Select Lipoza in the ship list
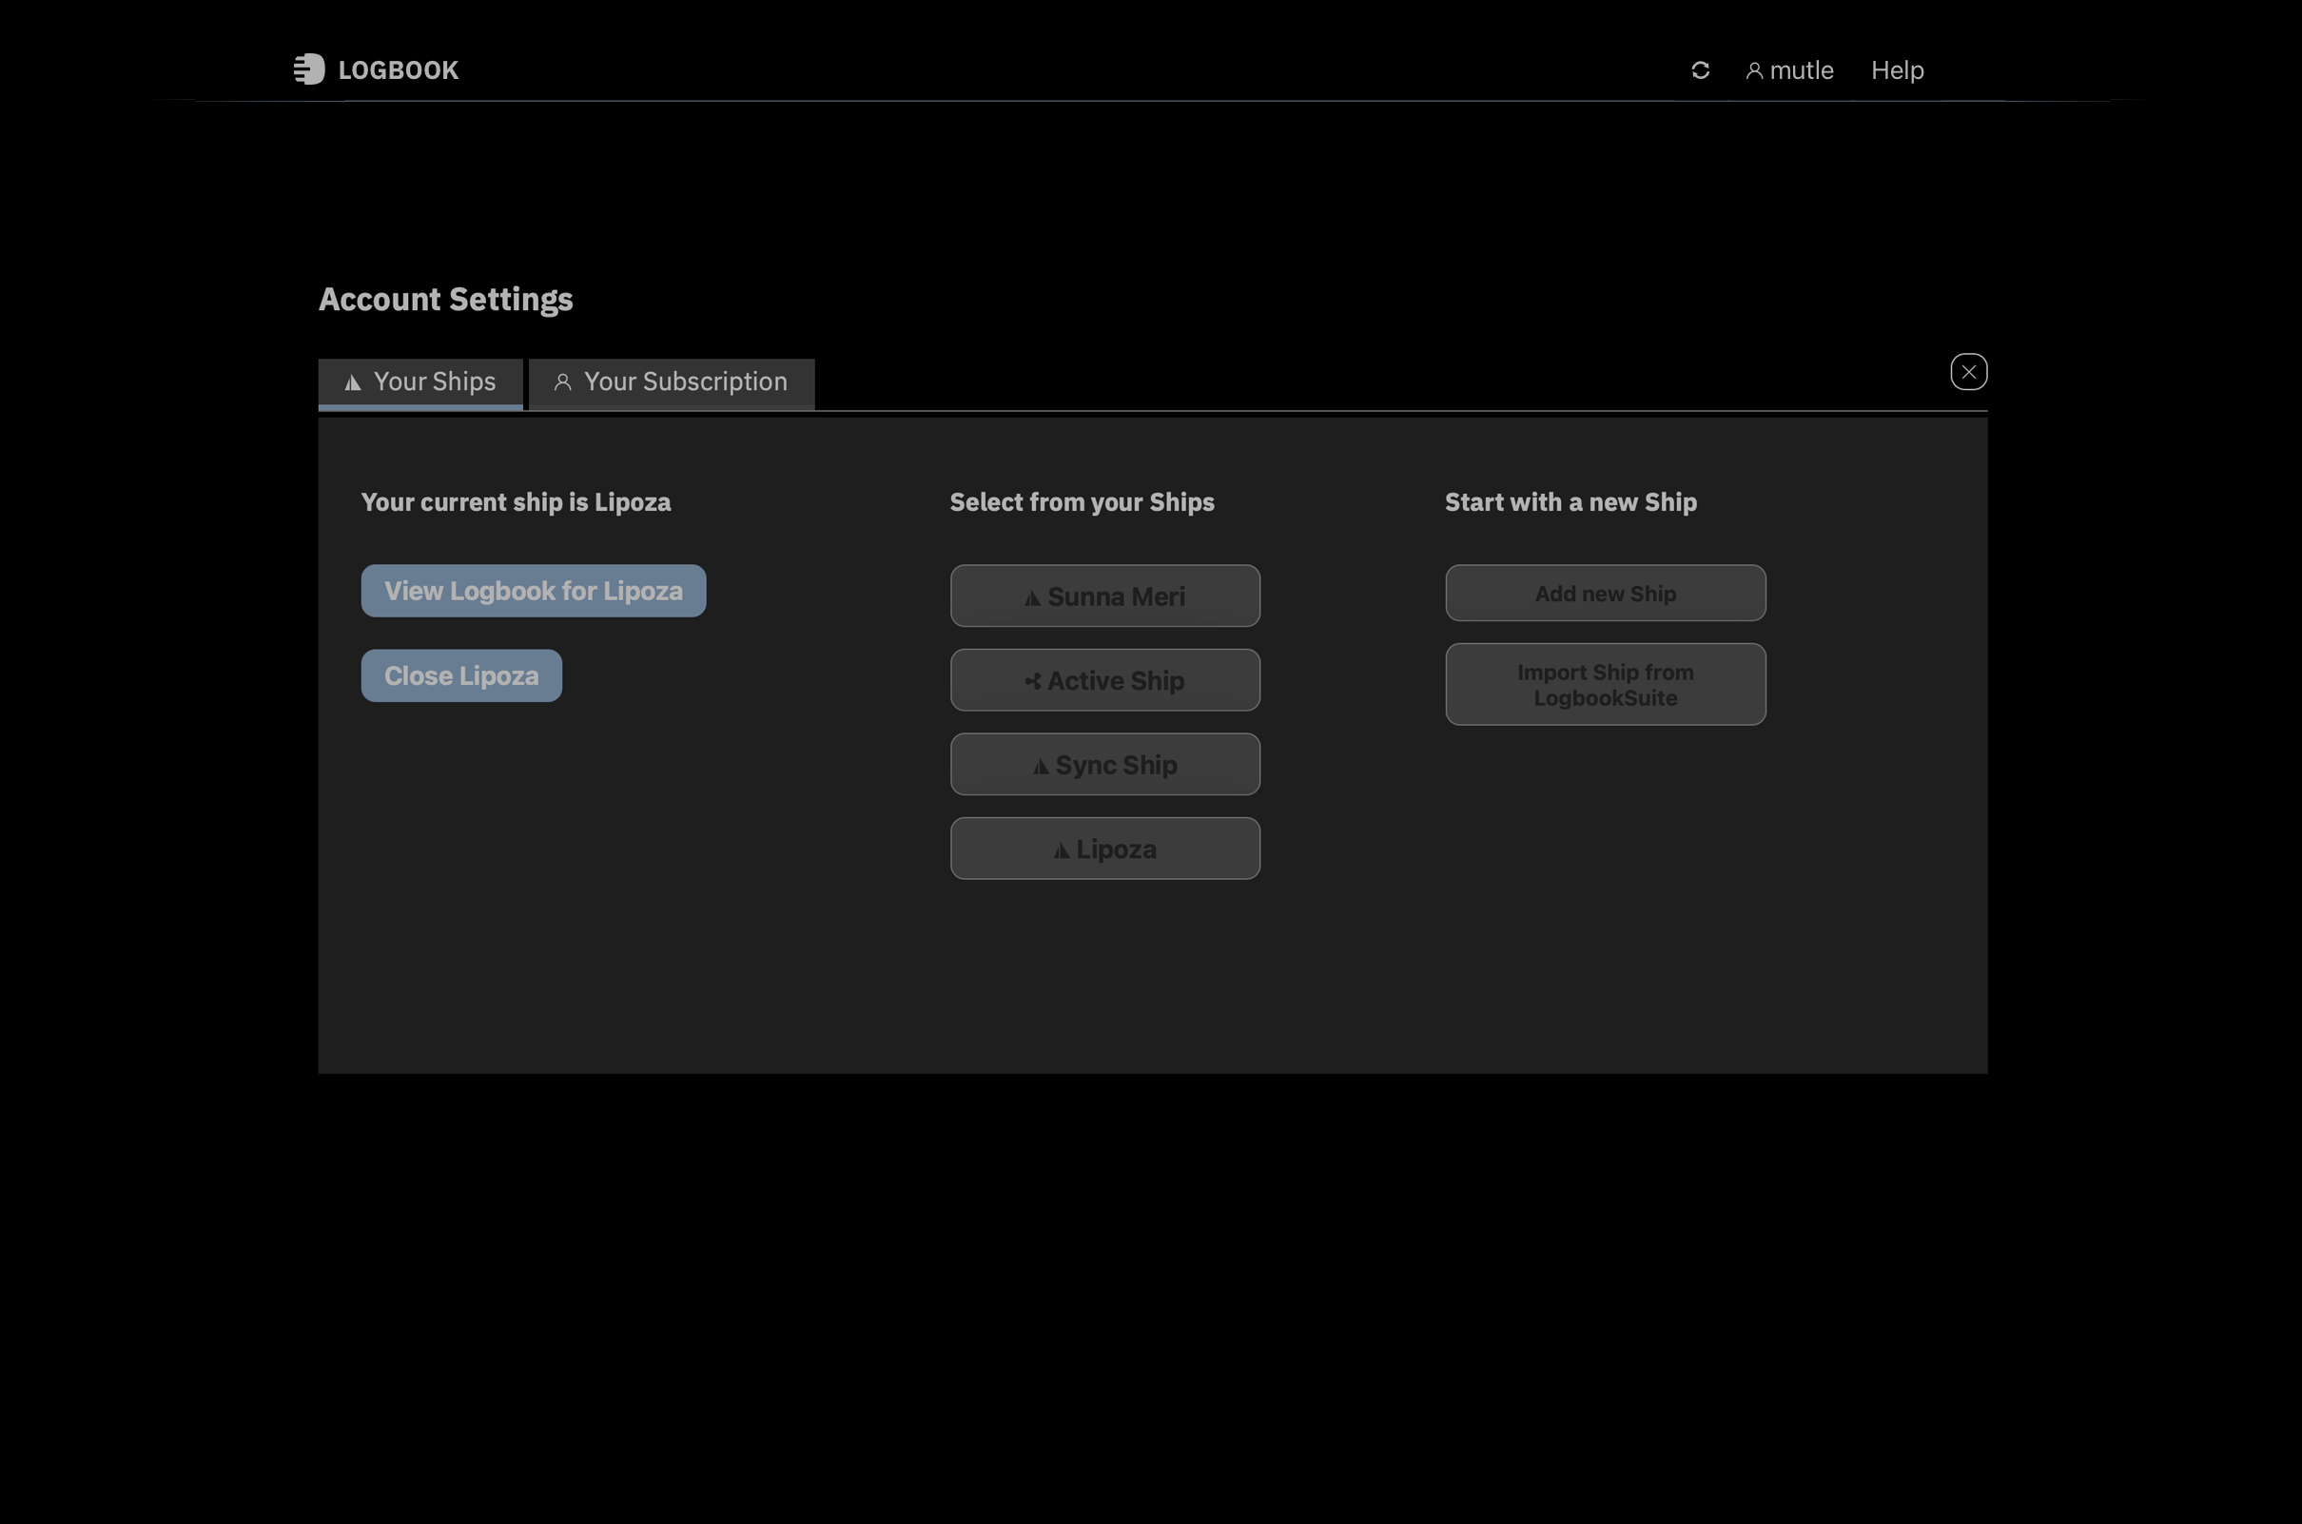2302x1524 pixels. coord(1104,849)
